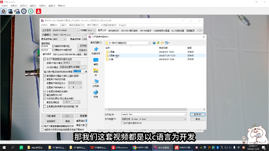Enable 上电复位时由硬件自动启动看门狗 checkbox
Image resolution: width=269 pixels, height=151 pixels.
[45, 106]
